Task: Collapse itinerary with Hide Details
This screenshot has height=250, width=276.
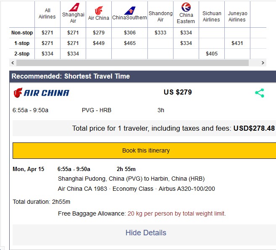Action: (x=146, y=233)
